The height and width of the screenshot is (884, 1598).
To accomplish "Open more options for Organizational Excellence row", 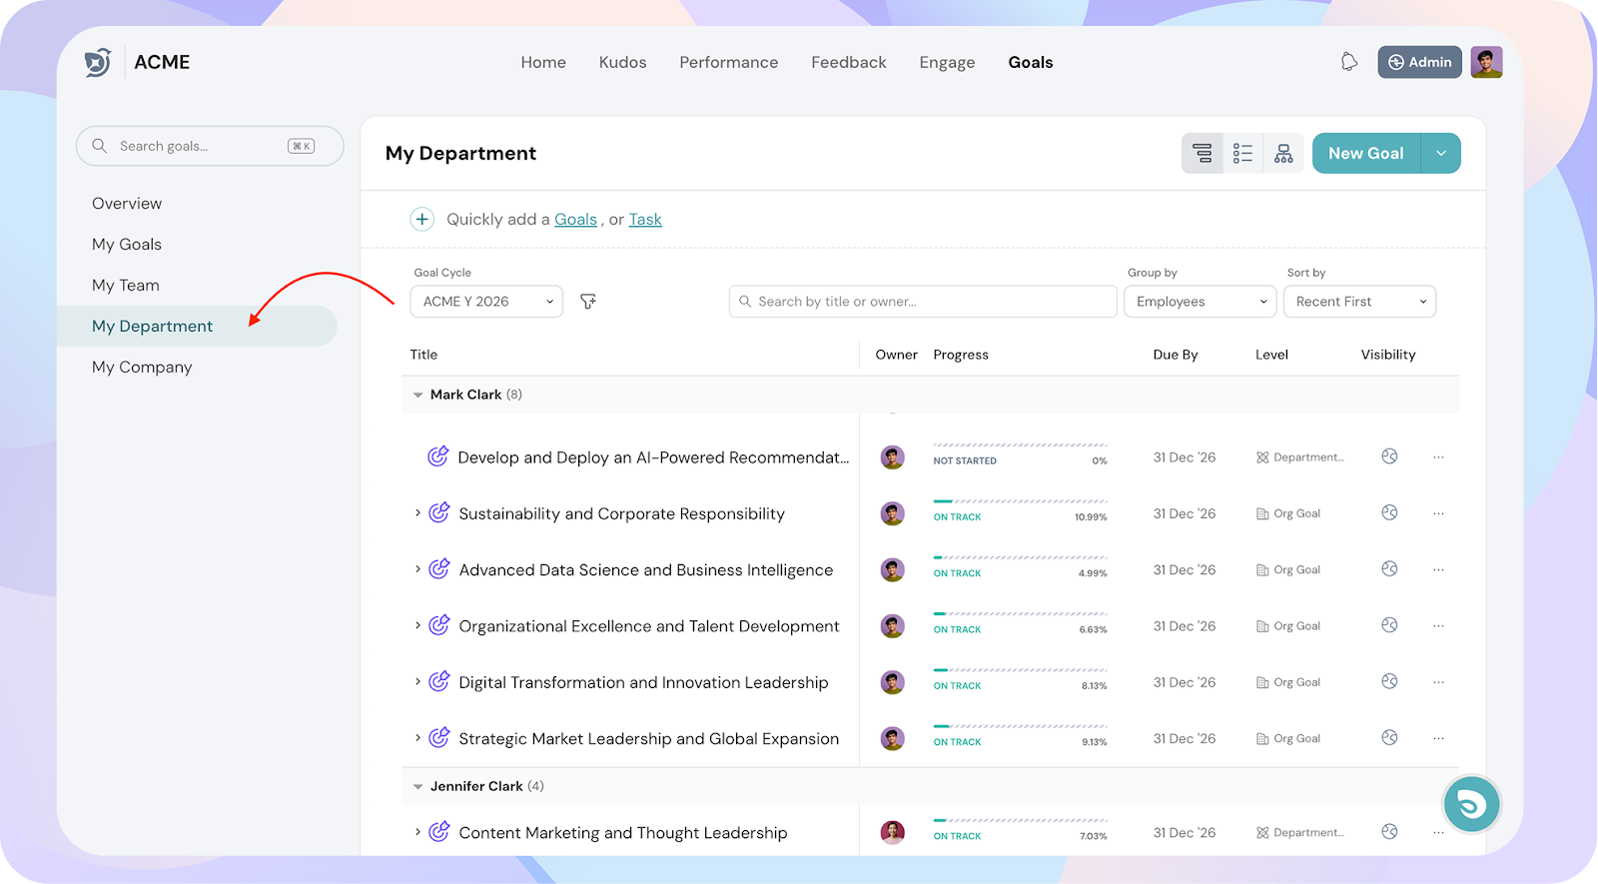I will 1438,626.
